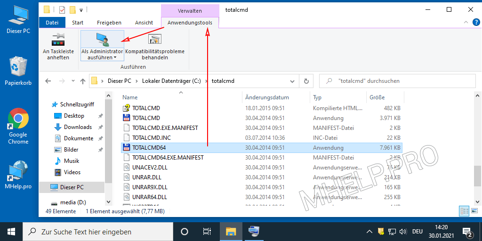The height and width of the screenshot is (241, 482).
Task: Open the Datei menu
Action: tap(52, 23)
